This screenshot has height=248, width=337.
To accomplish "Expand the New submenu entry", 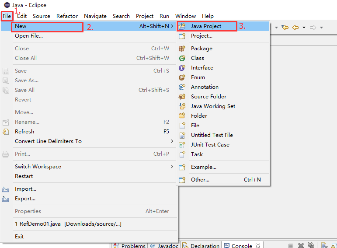I will pos(89,26).
